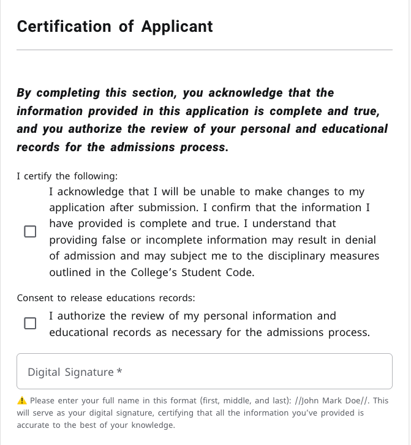The image size is (411, 445).
Task: Click the 'Digital Signature' placeholder text
Action: tap(70, 372)
